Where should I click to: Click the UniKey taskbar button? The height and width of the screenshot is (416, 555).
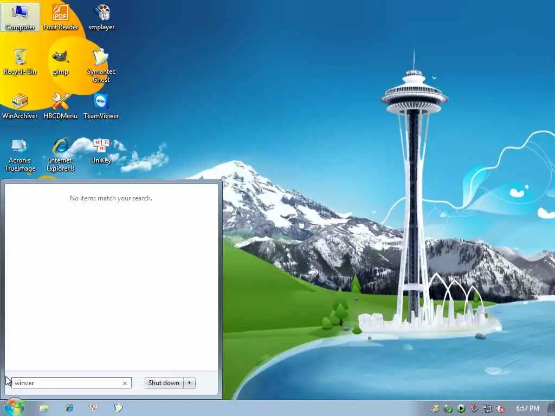click(94, 408)
